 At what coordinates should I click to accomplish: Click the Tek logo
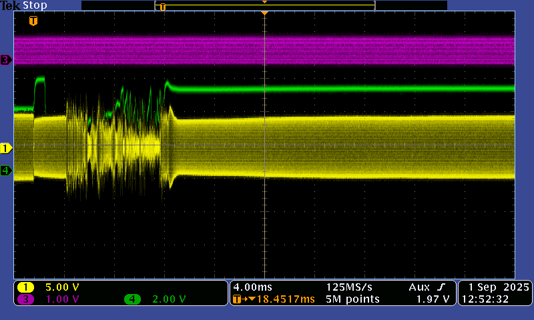[11, 5]
